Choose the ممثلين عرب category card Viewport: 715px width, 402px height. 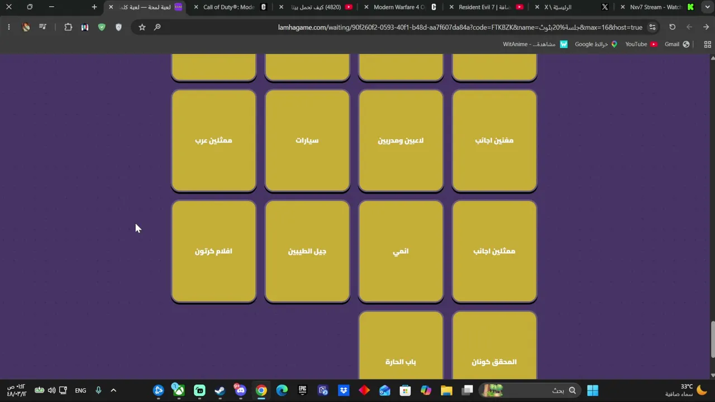(214, 141)
